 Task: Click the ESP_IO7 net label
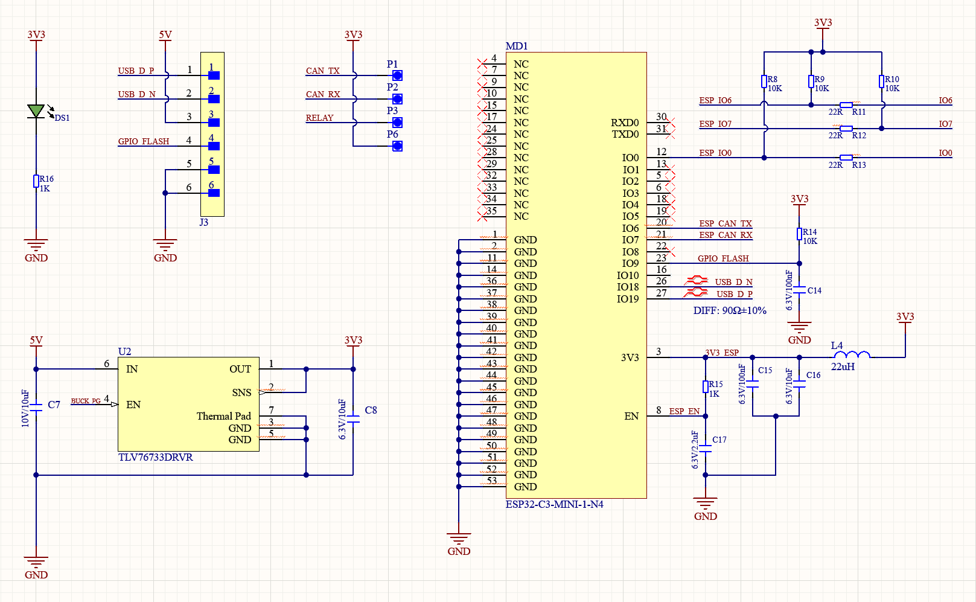point(715,124)
